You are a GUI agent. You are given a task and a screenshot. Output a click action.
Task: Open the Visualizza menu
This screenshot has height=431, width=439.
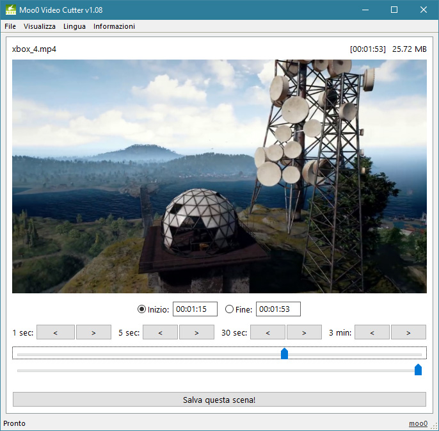coord(40,26)
